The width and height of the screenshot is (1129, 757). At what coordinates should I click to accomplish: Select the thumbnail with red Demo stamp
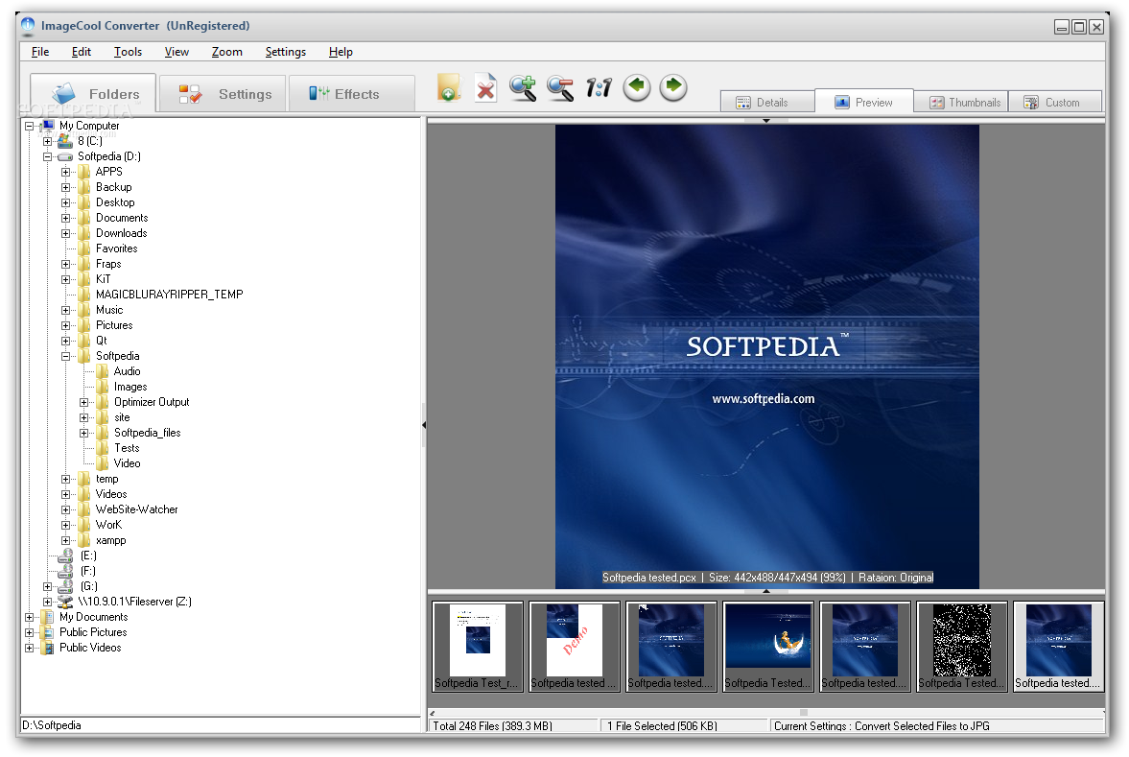(574, 646)
